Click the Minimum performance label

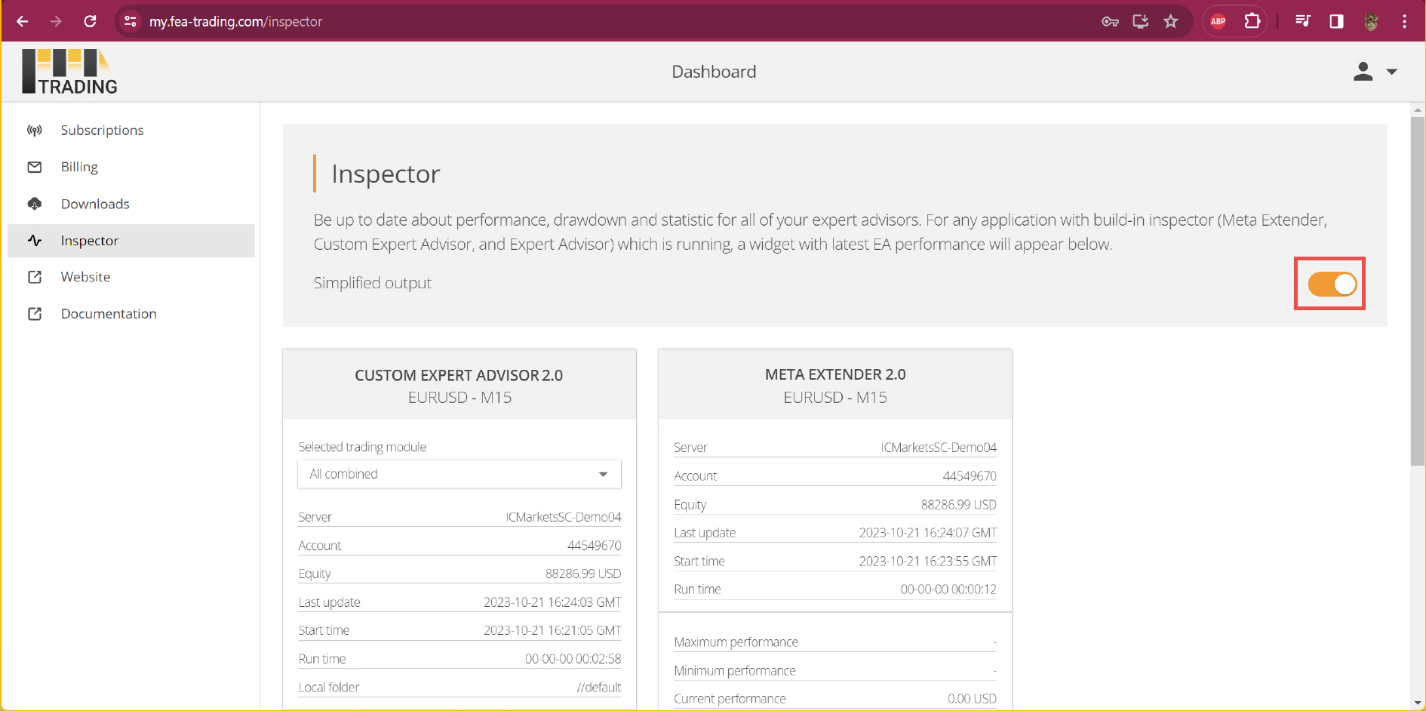pos(735,671)
